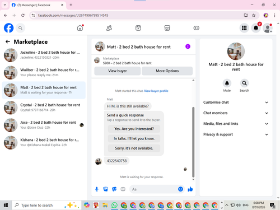Open the taskbar volume control

tap(239, 205)
